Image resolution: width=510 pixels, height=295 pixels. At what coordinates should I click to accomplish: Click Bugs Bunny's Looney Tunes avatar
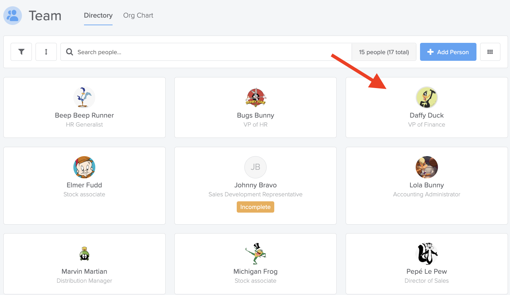[x=255, y=97]
